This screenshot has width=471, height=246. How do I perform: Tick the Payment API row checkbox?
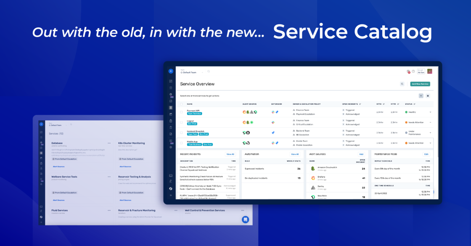tap(181, 112)
